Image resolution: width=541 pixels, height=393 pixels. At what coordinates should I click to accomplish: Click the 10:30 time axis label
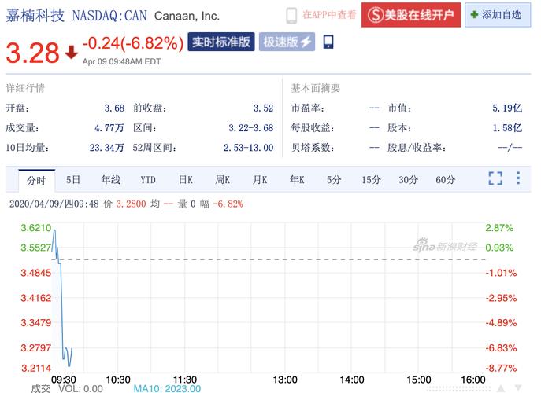point(118,380)
